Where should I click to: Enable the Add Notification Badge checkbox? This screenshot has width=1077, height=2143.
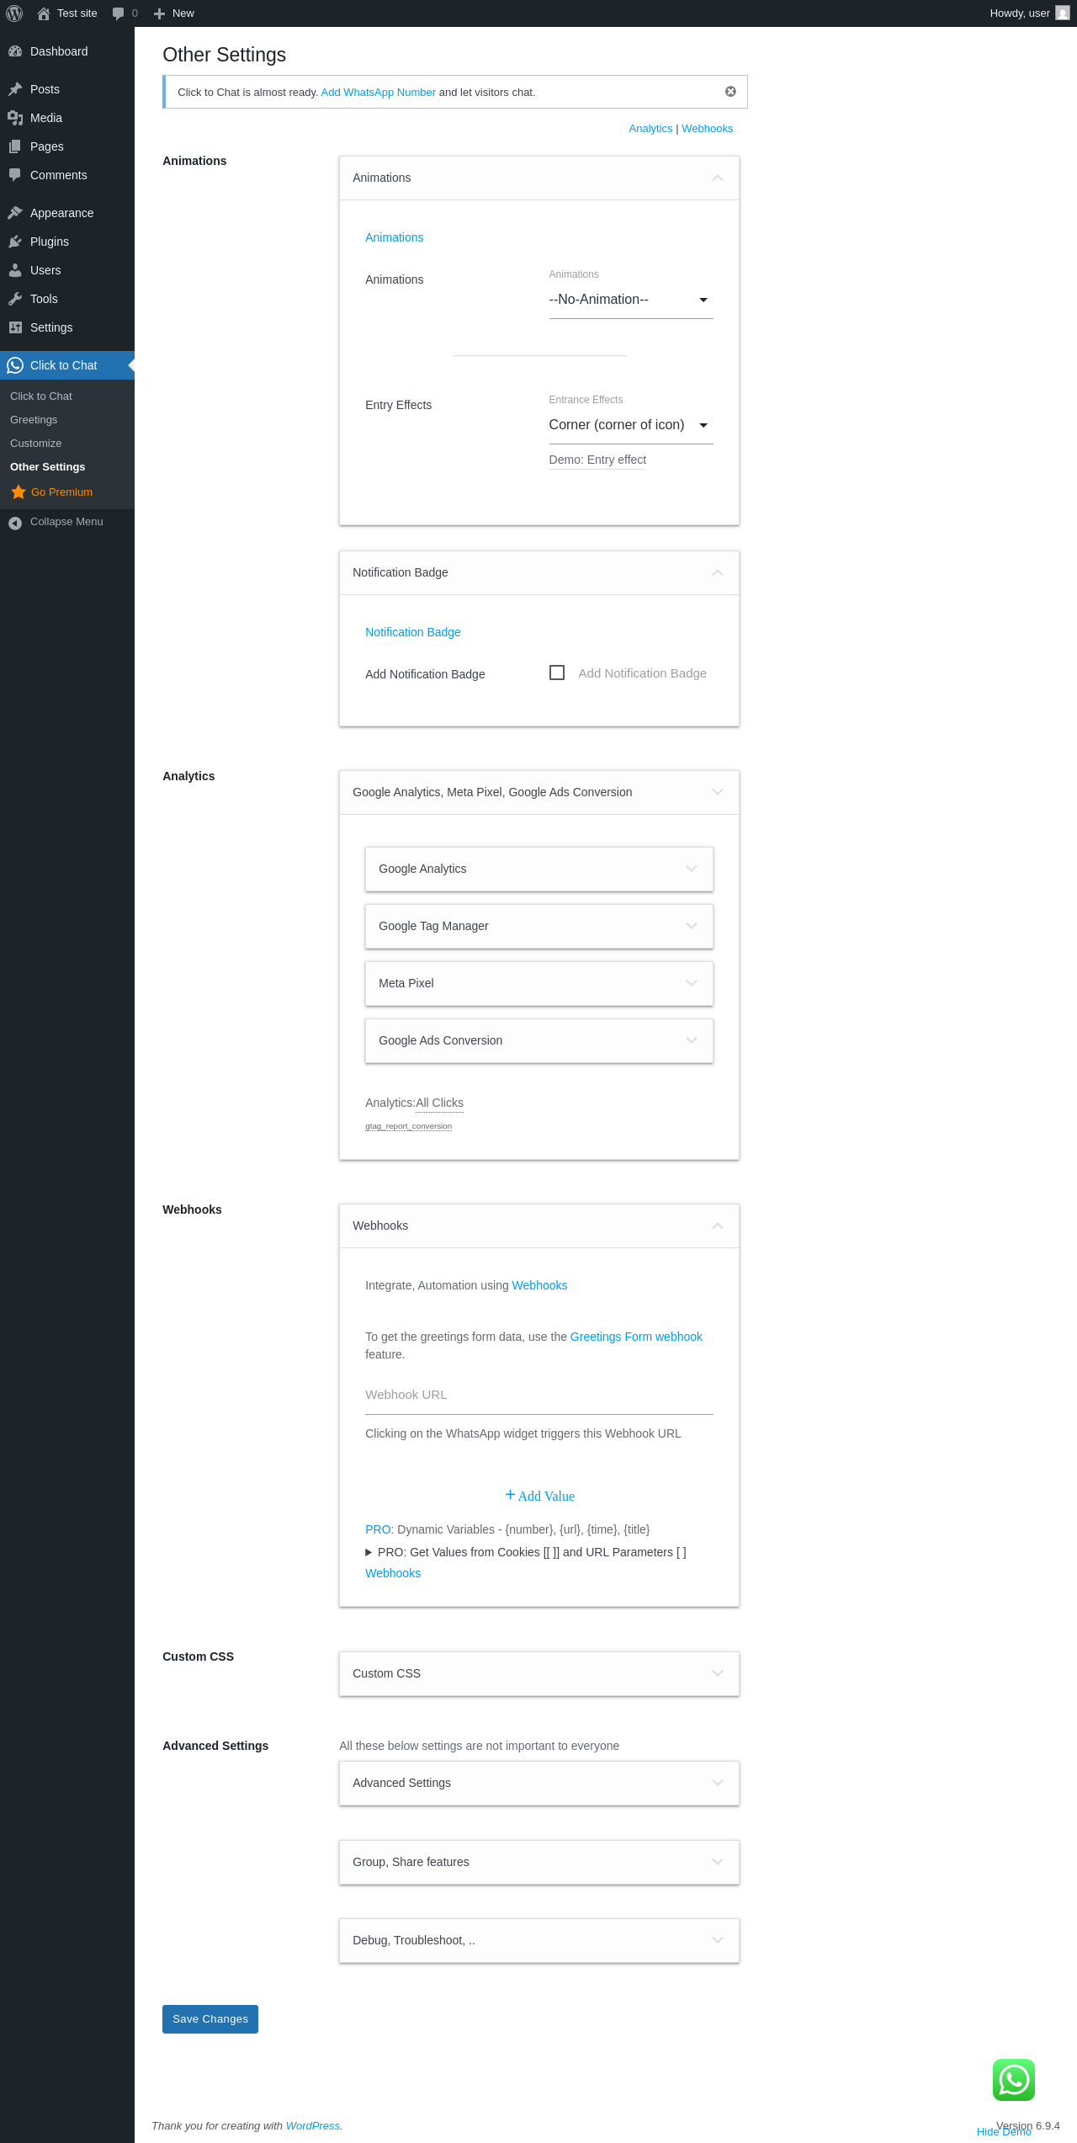(x=557, y=673)
